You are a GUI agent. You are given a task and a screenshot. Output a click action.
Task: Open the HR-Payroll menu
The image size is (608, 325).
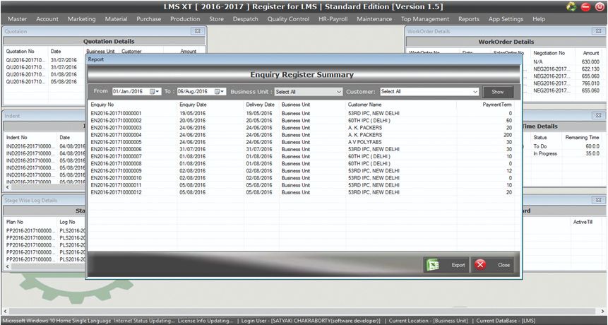[333, 19]
